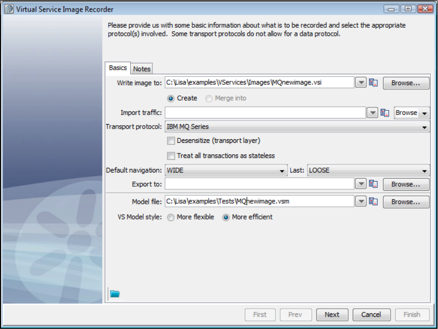Enable Desensitize (transport layer) checkbox

point(171,140)
